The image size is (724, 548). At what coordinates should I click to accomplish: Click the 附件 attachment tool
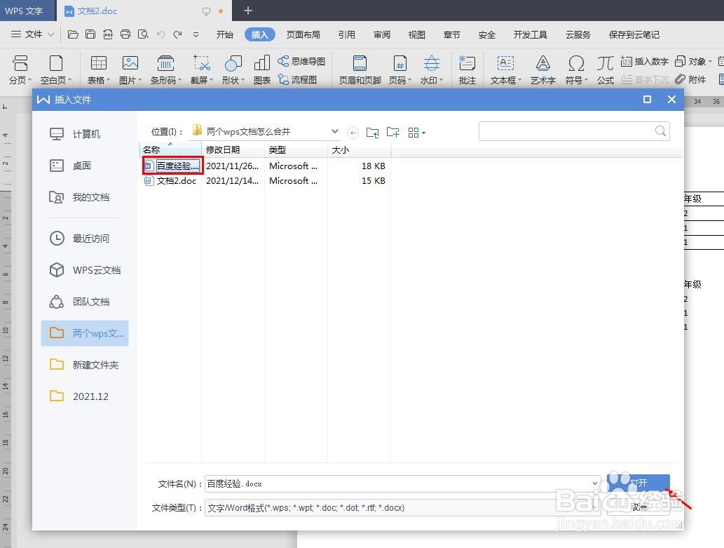point(690,79)
